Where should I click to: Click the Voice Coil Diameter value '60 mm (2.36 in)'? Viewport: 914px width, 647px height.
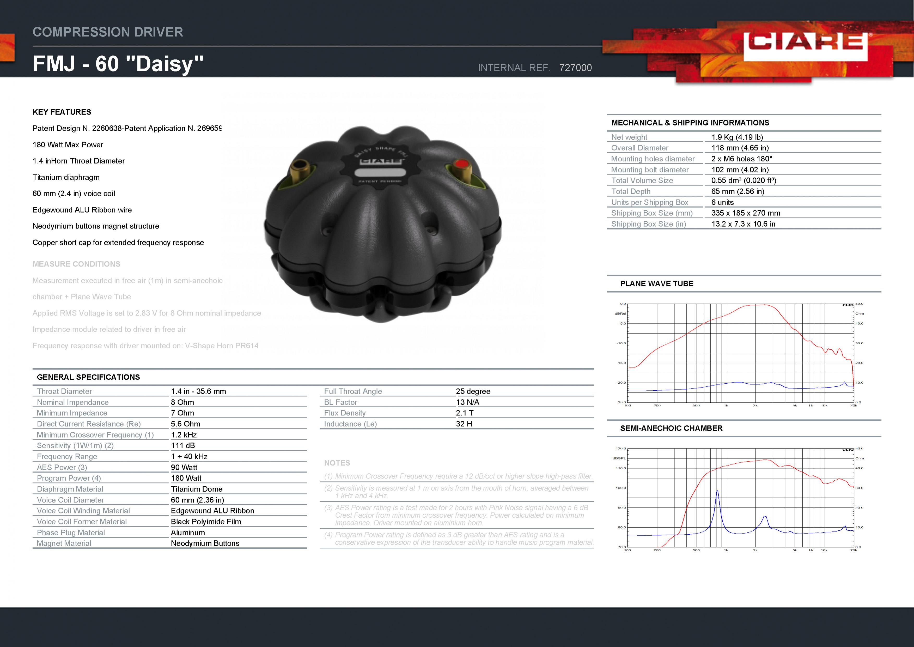(198, 500)
